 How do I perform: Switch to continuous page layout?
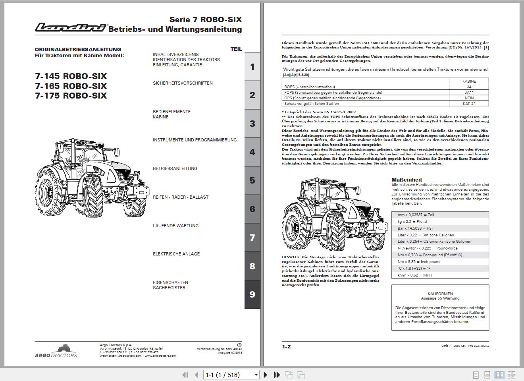pyautogui.click(x=488, y=375)
